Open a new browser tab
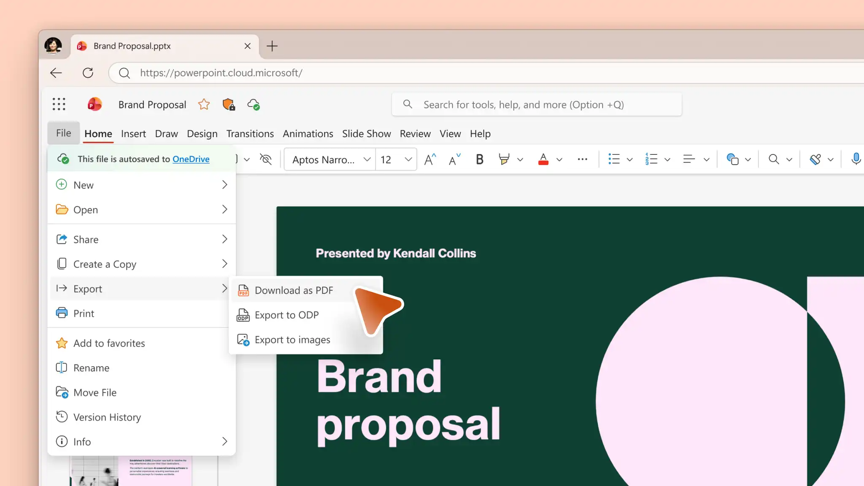 [x=272, y=46]
